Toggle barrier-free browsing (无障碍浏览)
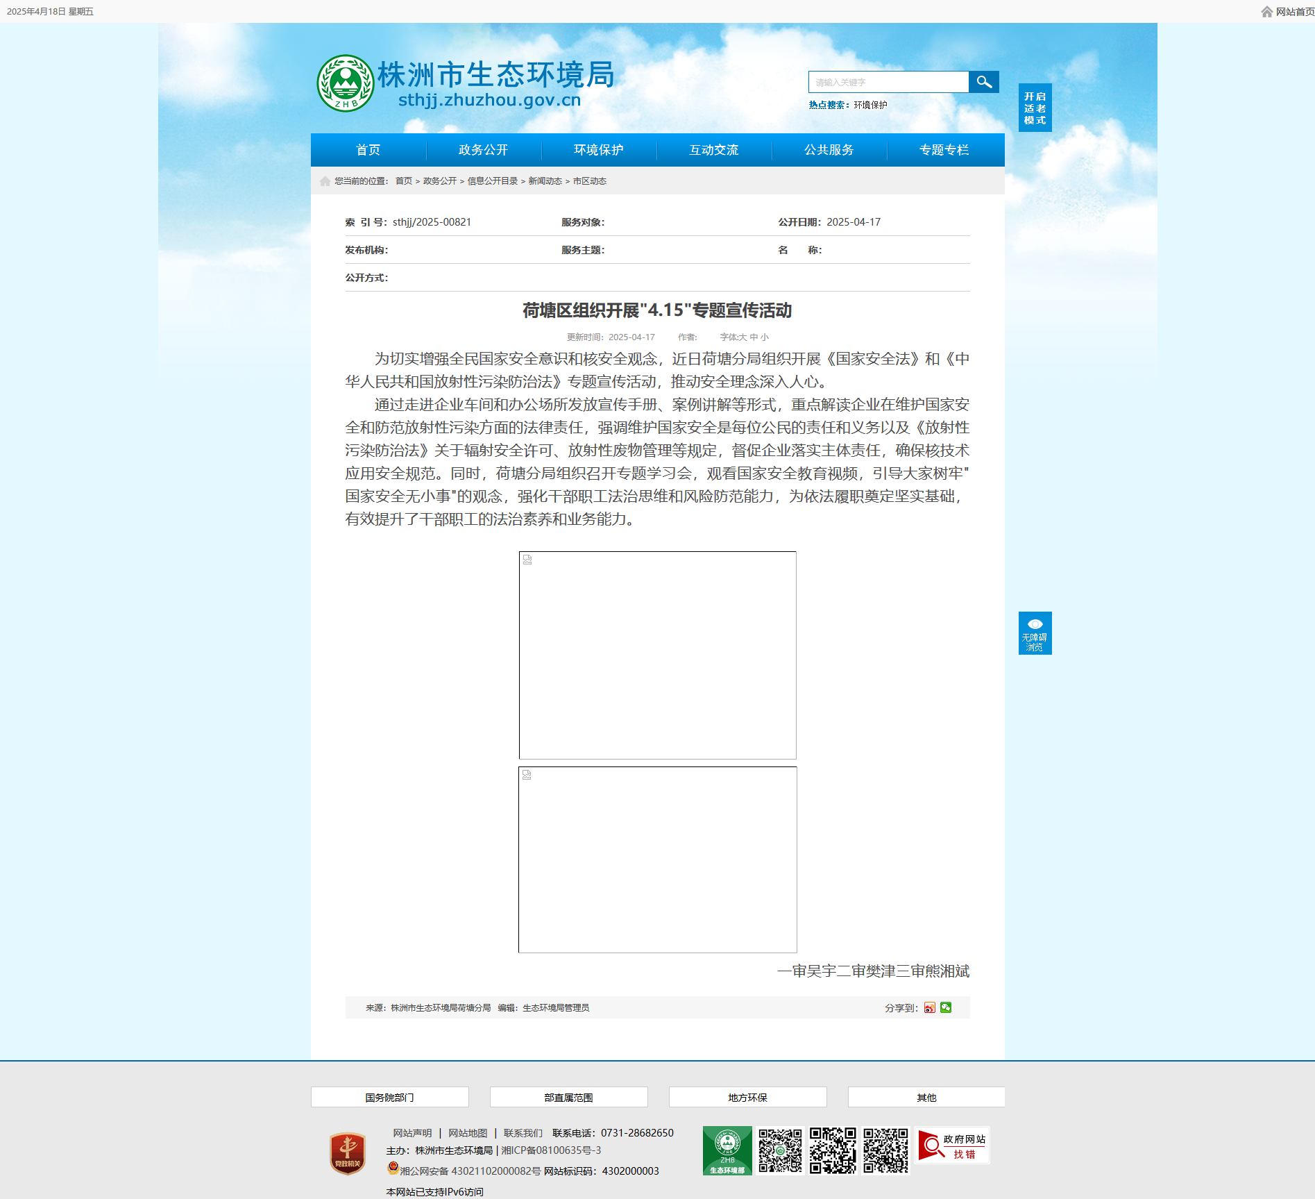1315x1199 pixels. 1035,633
